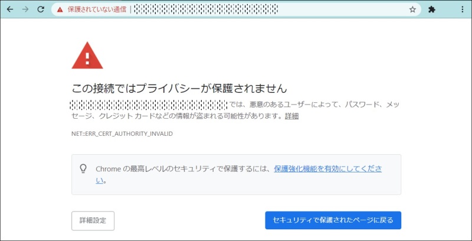This screenshot has width=472, height=241.
Task: Click the browser back arrow
Action: coord(10,9)
